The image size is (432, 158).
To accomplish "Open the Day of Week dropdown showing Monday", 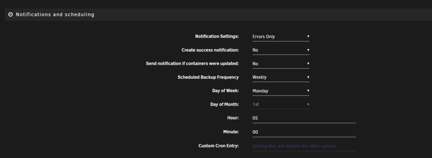I will (x=281, y=91).
